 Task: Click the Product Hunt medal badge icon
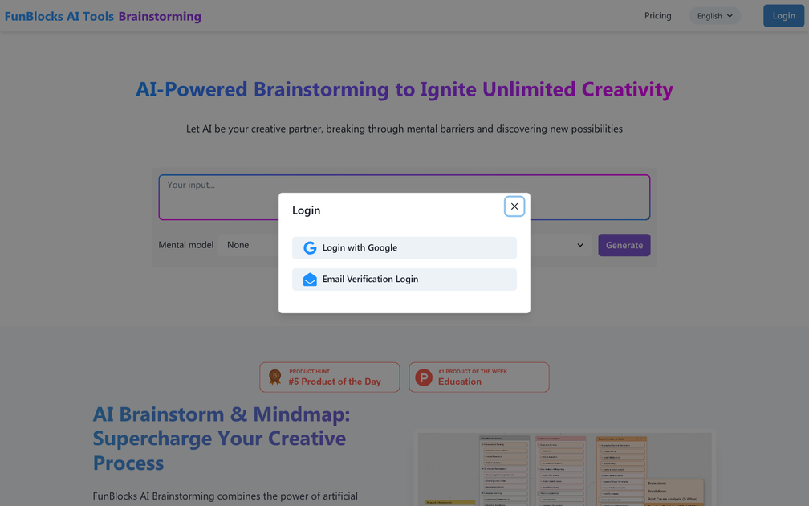274,377
